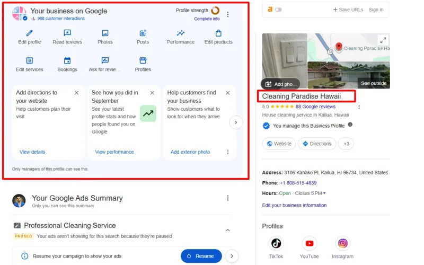
Task: Open the Photos icon
Action: click(105, 33)
